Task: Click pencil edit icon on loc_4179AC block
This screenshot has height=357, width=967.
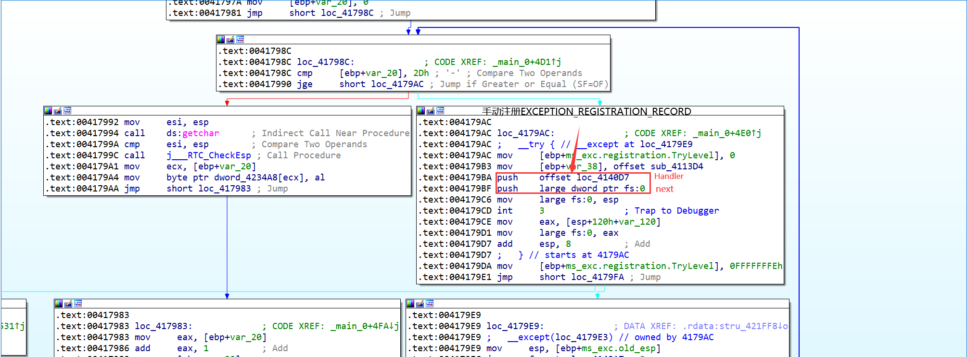Action: point(431,111)
